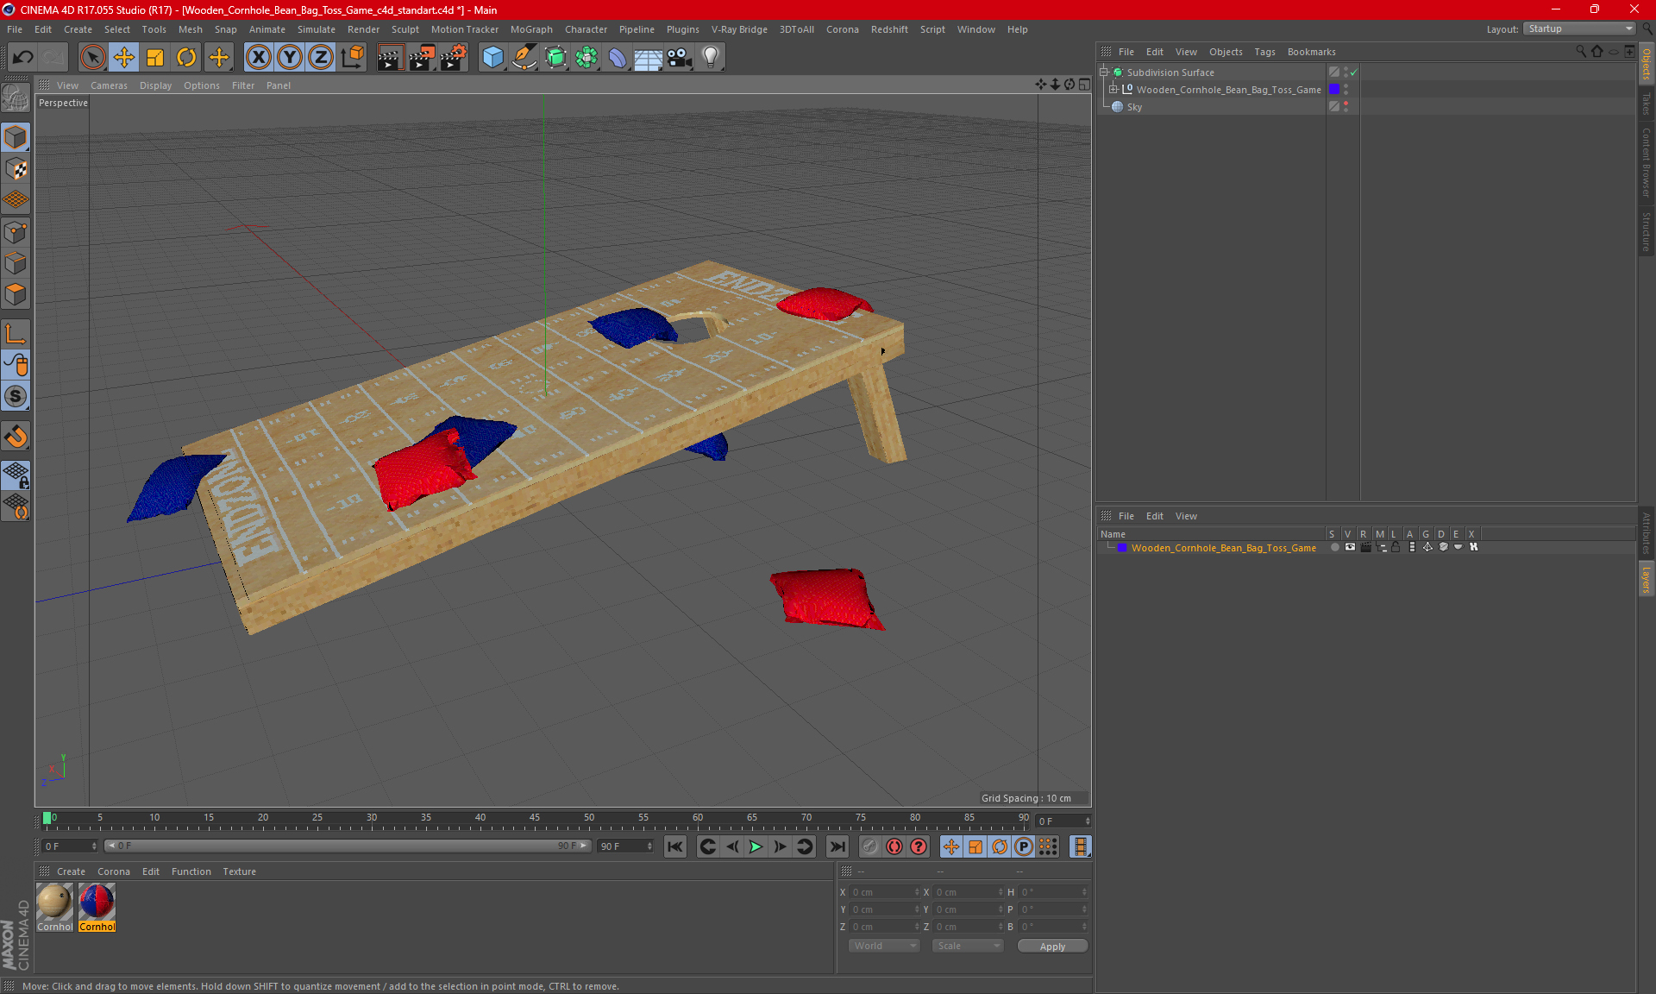Click object layer color square in Object Manager
This screenshot has height=994, width=1656.
coord(1334,89)
